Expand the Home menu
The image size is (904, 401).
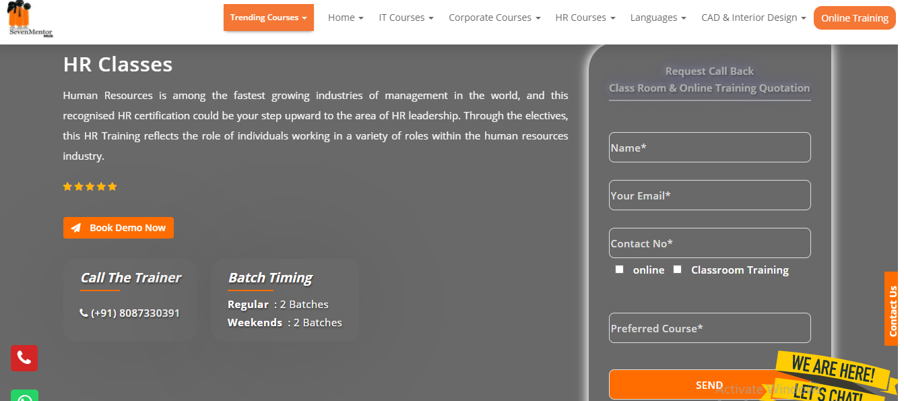[x=346, y=18]
